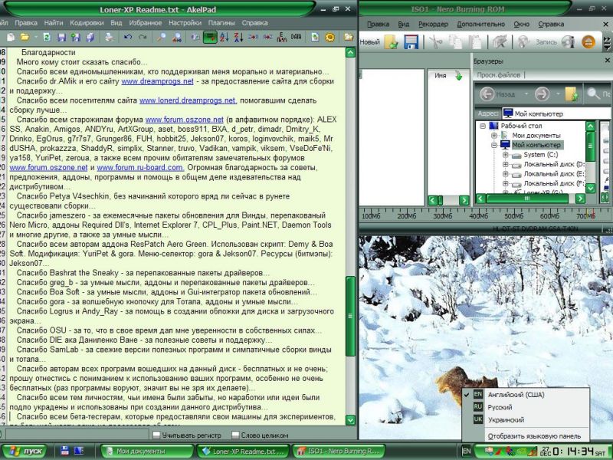Click the Open compilation folder icon in Nero

tap(392, 42)
